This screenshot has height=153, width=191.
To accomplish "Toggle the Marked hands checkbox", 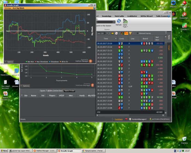I will click(138, 33).
